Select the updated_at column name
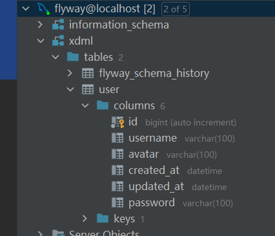The width and height of the screenshot is (275, 236). pos(156,186)
